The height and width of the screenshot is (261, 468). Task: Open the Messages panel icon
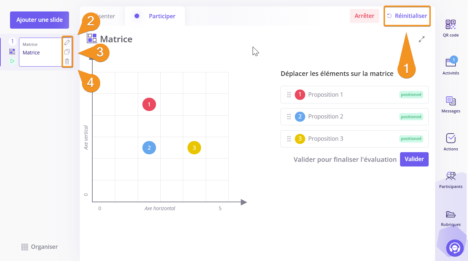(x=450, y=101)
